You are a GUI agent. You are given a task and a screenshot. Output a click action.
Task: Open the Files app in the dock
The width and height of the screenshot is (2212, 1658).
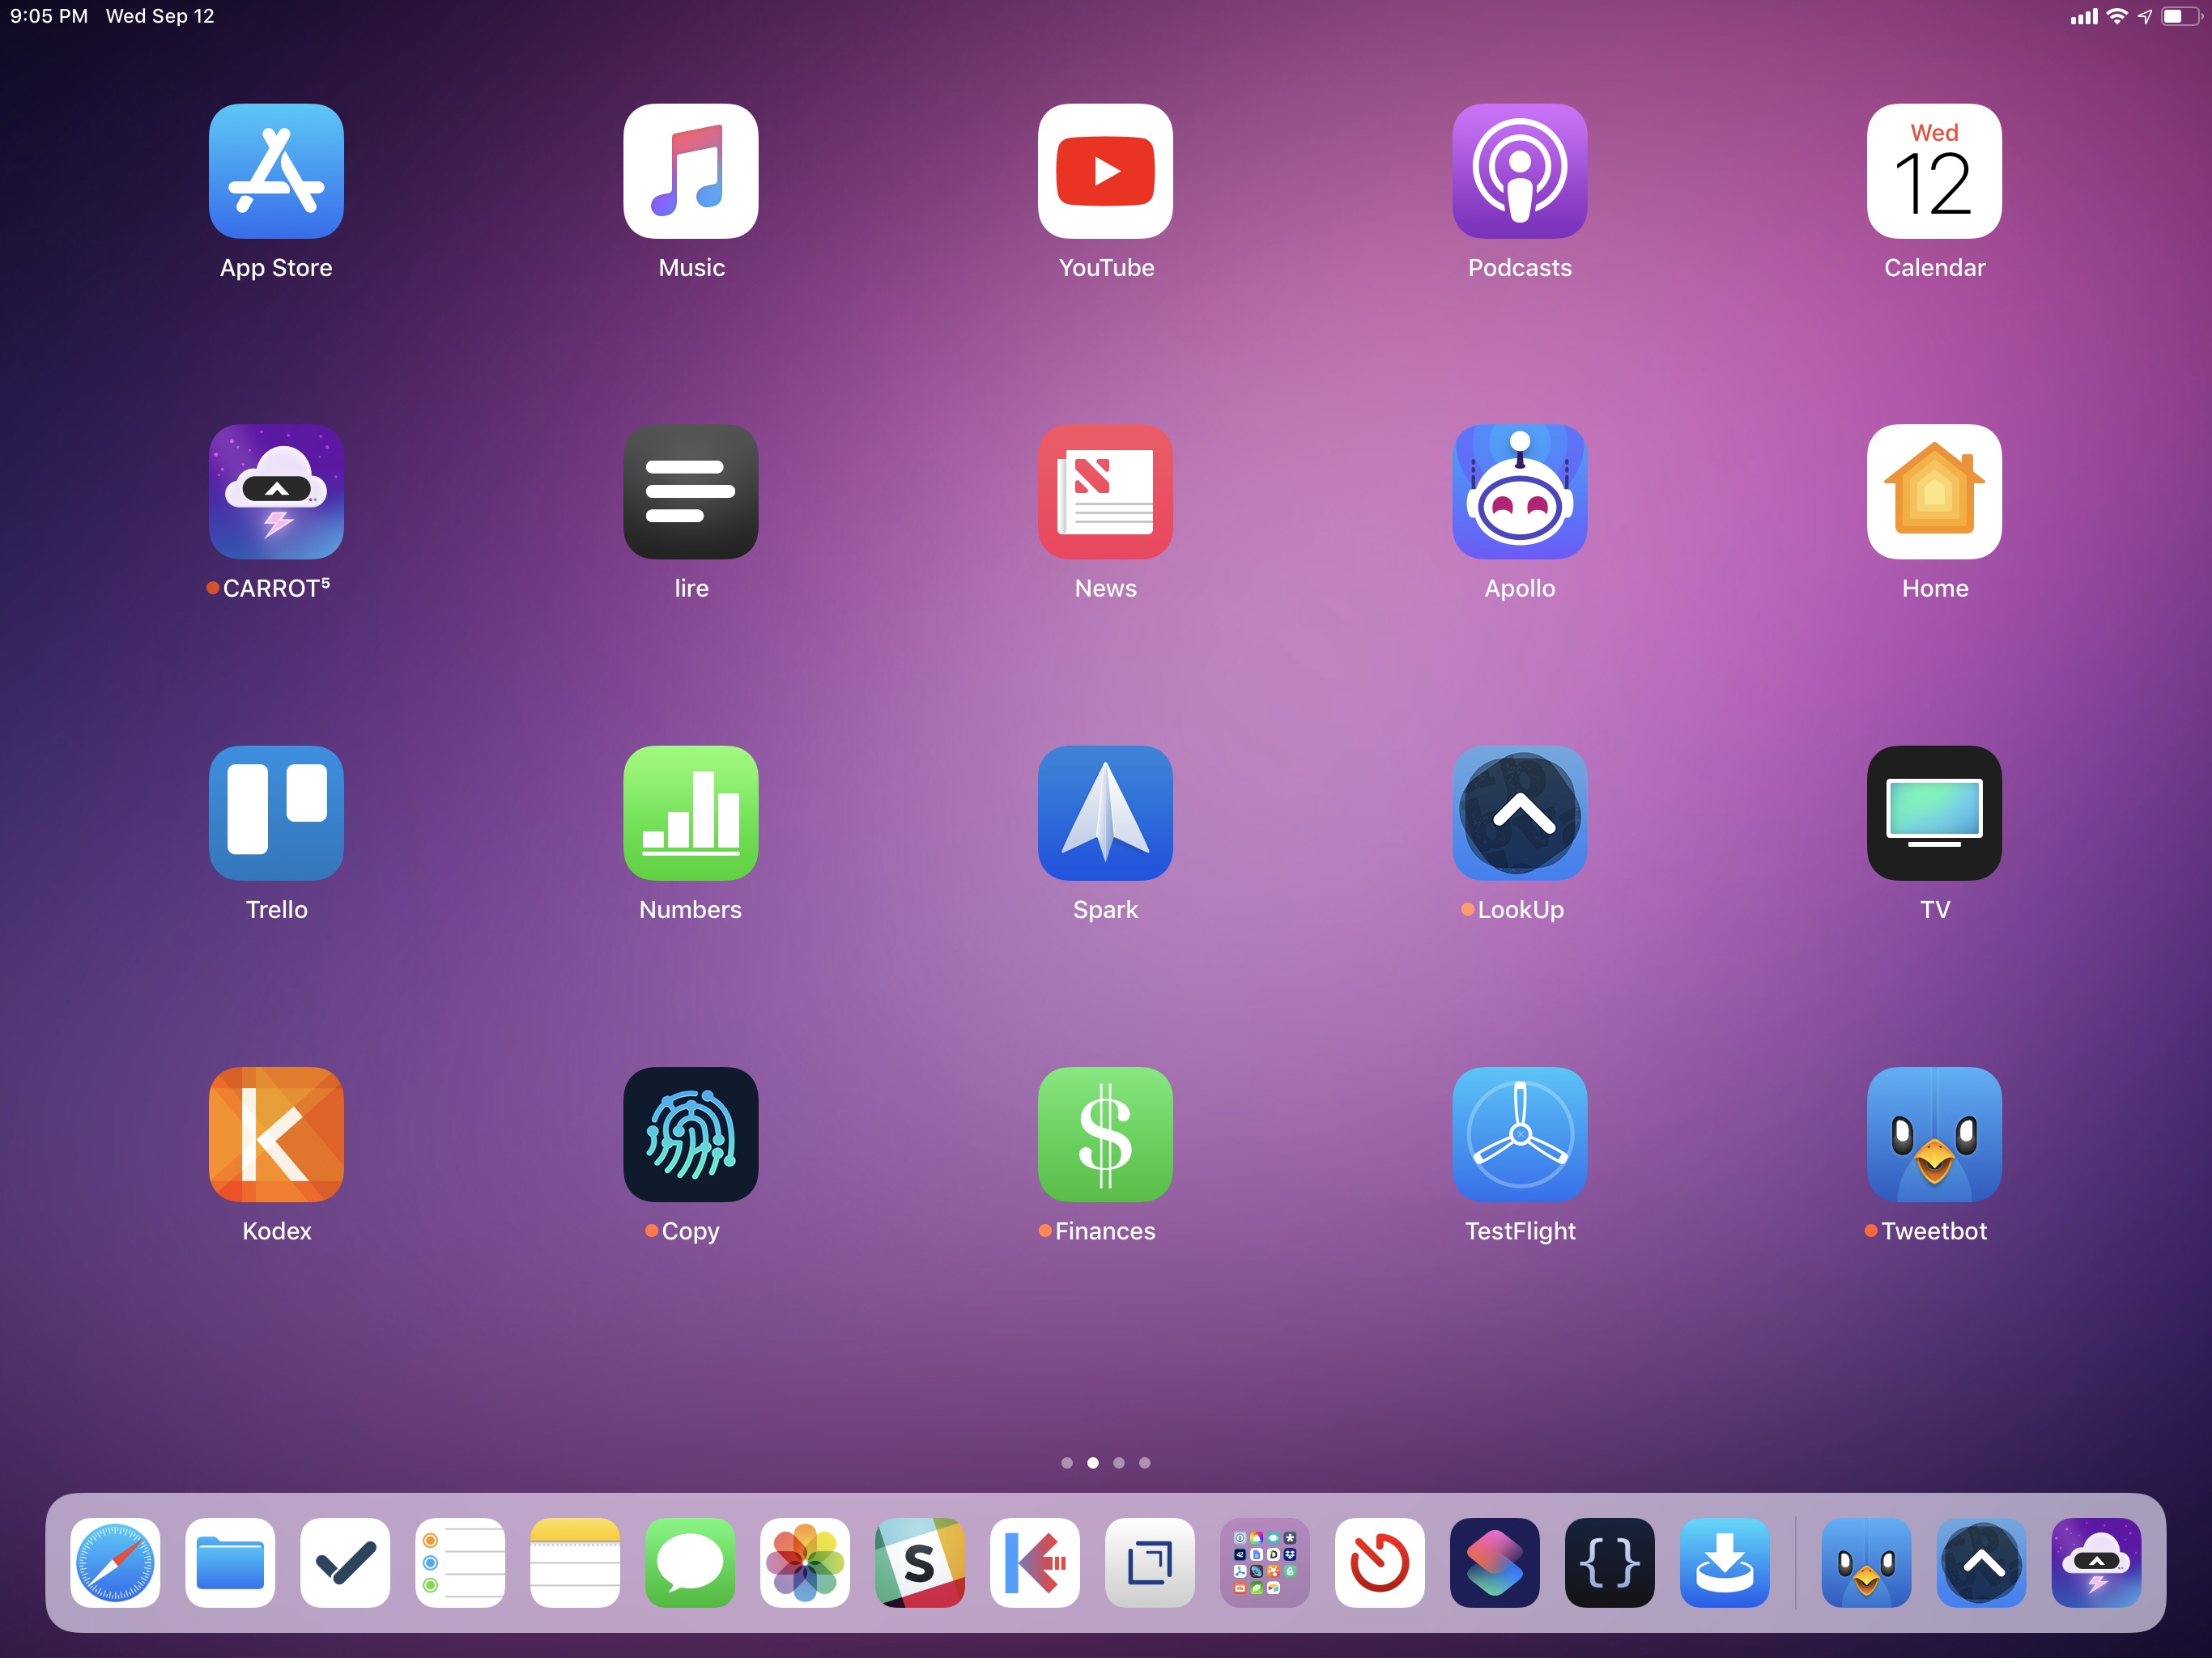tap(230, 1563)
